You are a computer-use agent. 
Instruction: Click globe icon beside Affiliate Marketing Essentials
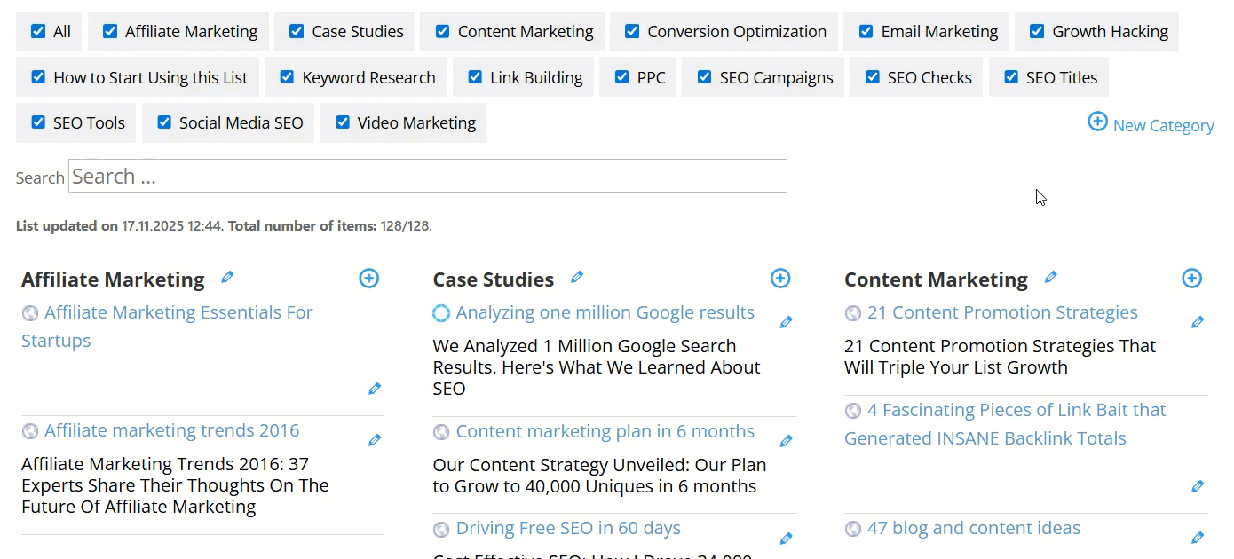pos(30,313)
